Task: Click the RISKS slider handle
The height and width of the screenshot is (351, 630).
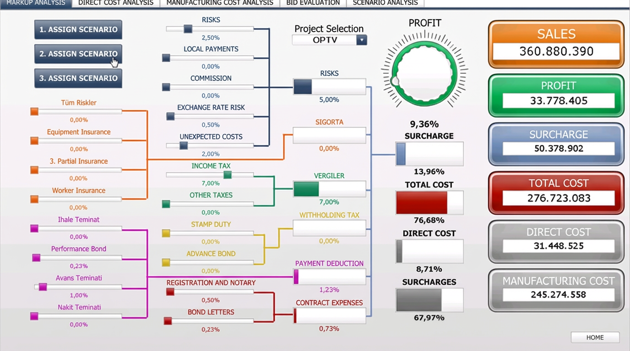Action: click(188, 29)
